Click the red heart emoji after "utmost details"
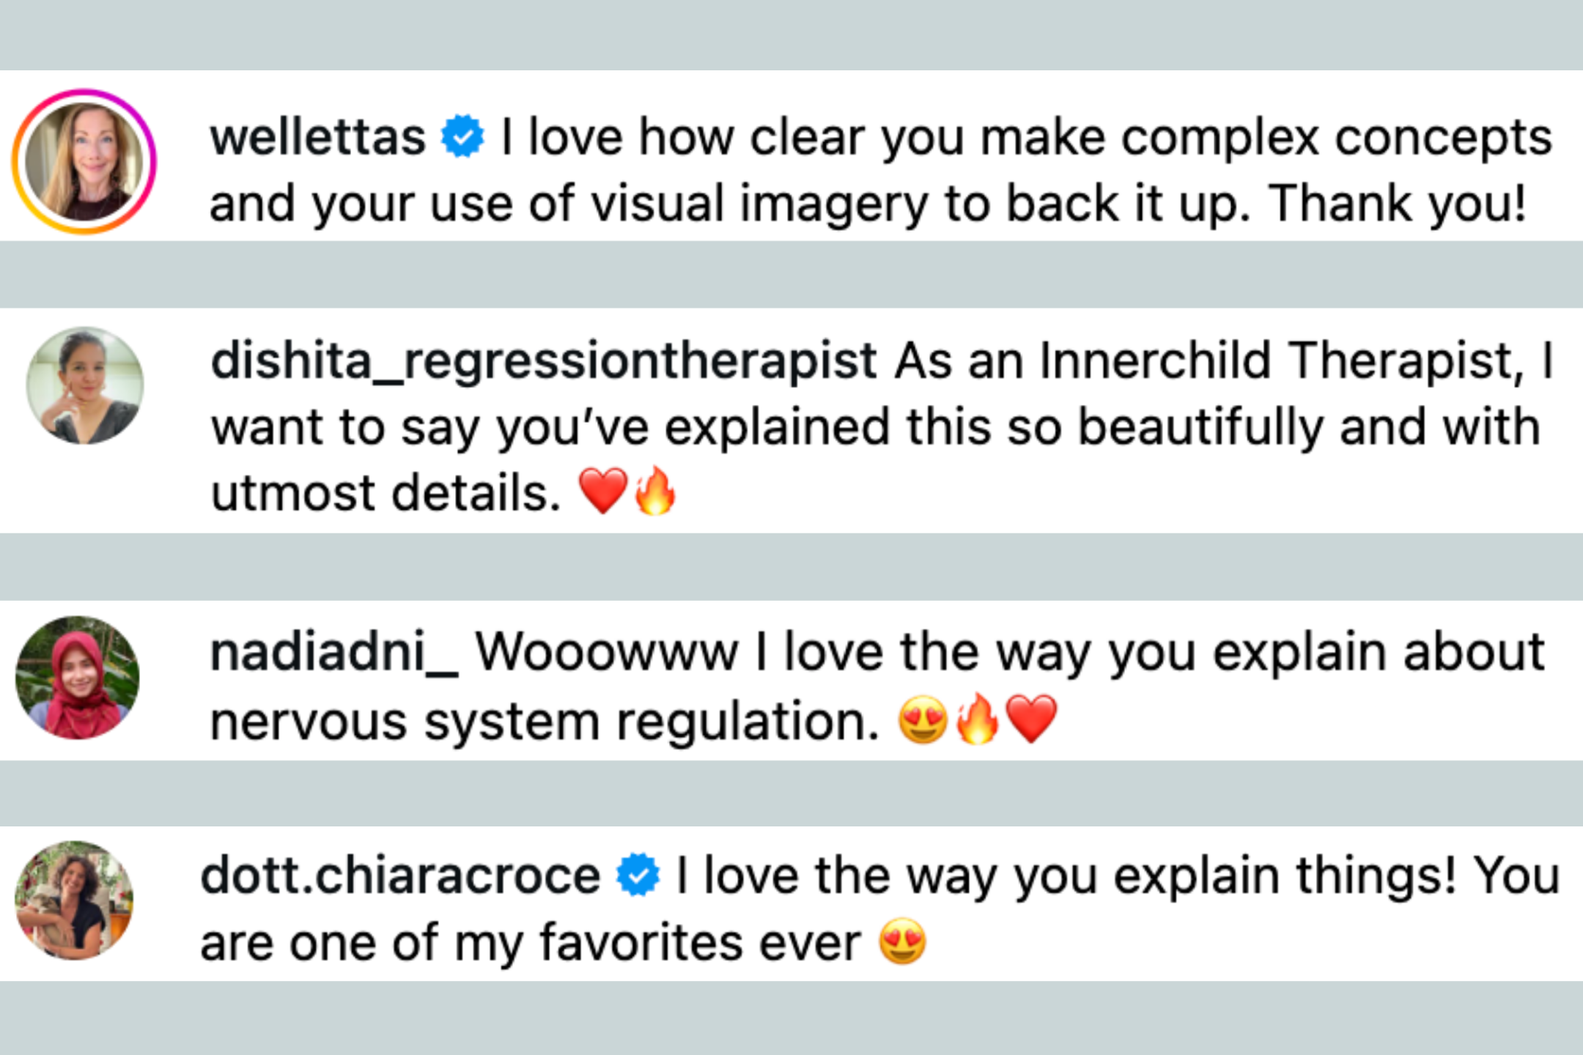Screen dimensions: 1583x1055 pyautogui.click(x=602, y=491)
